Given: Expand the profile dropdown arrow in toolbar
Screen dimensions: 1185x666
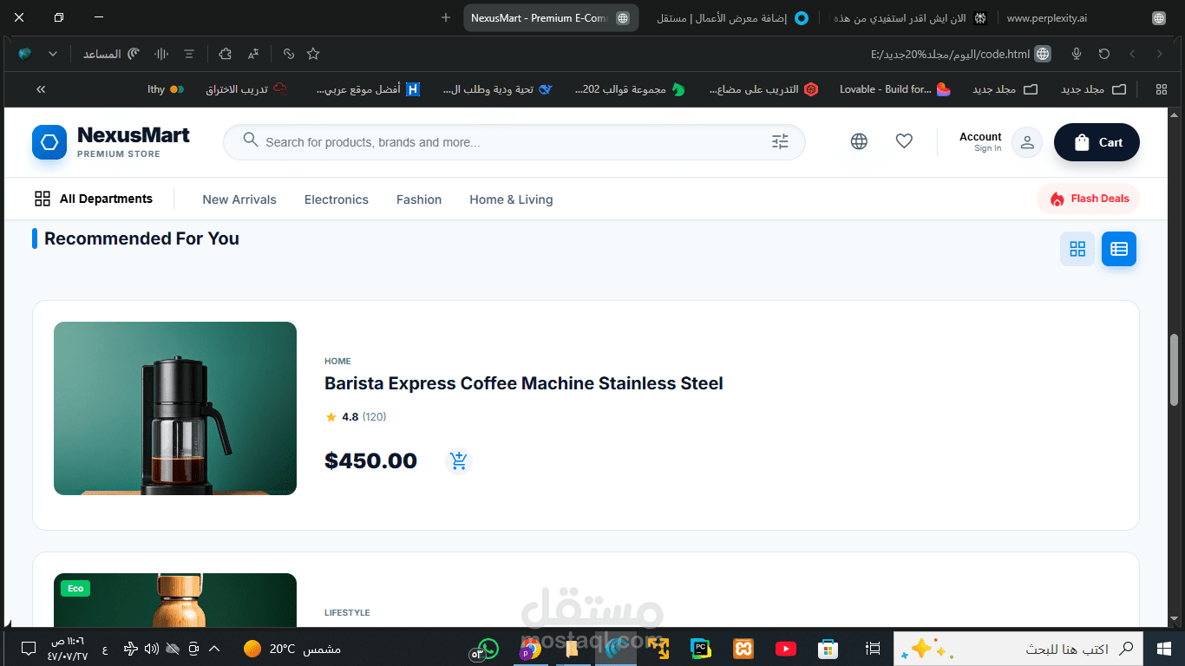Looking at the screenshot, I should point(53,54).
